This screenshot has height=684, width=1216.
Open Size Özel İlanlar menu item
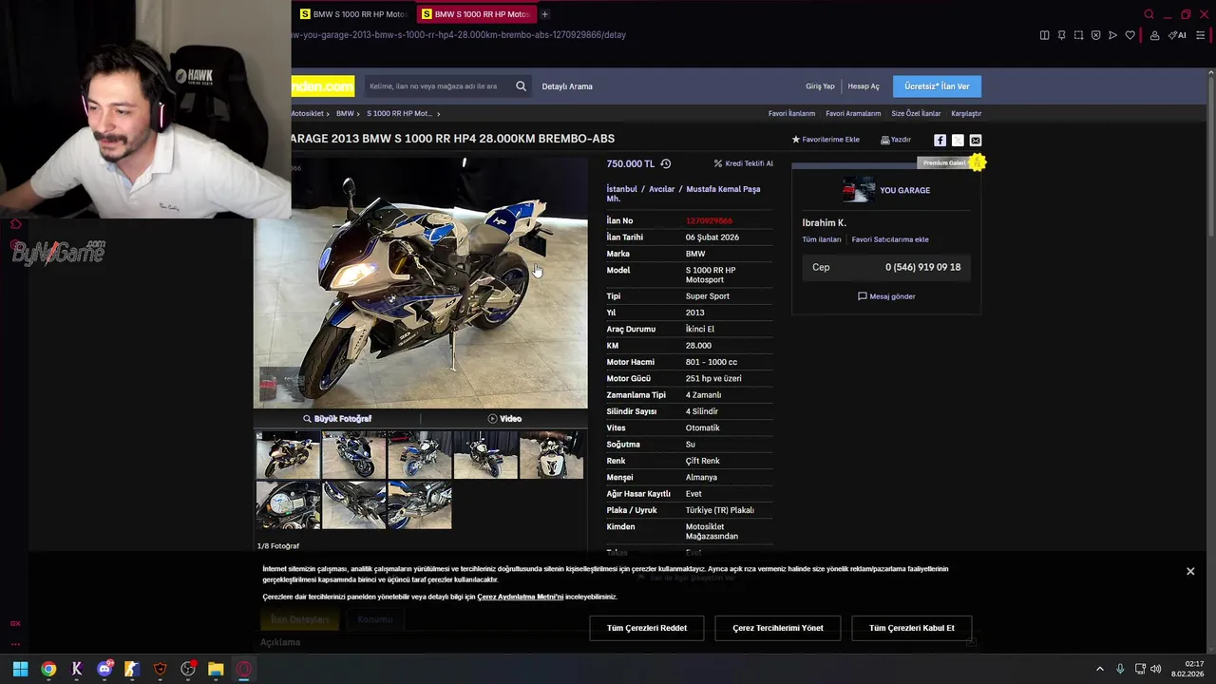(916, 114)
